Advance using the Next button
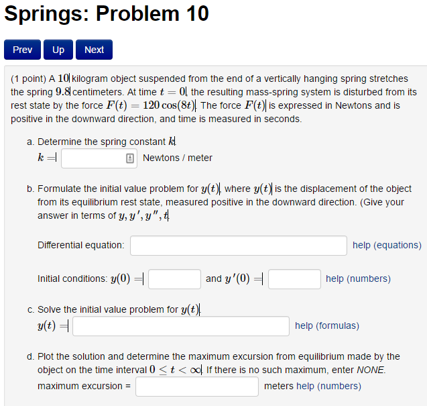 point(94,50)
